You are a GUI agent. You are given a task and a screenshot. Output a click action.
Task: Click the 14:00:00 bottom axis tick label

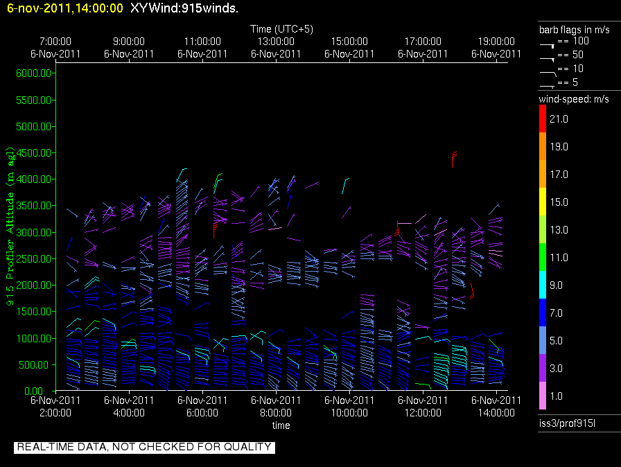point(496,413)
